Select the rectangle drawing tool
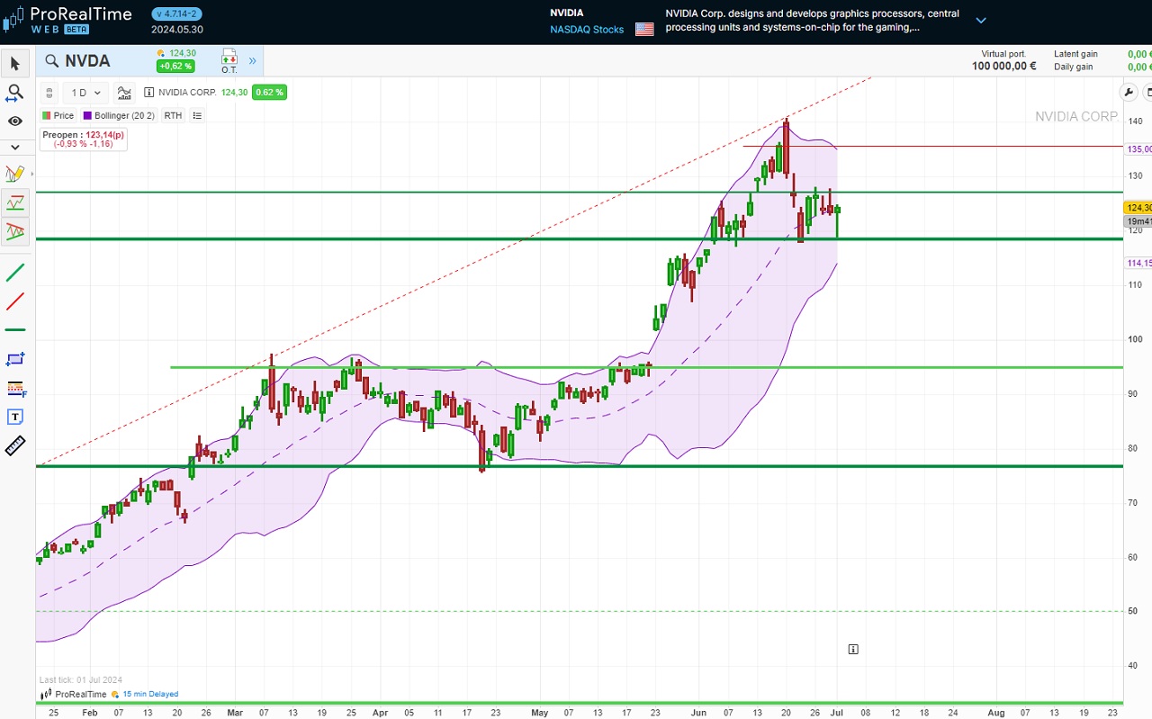The height and width of the screenshot is (719, 1152). pos(15,359)
